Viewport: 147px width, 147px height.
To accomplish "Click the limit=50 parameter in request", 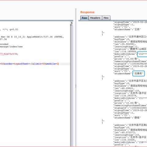I will click(x=40, y=64).
